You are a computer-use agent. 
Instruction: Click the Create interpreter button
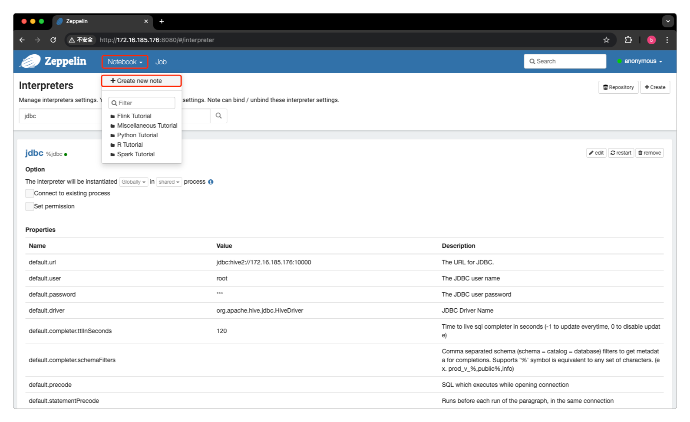(x=655, y=87)
